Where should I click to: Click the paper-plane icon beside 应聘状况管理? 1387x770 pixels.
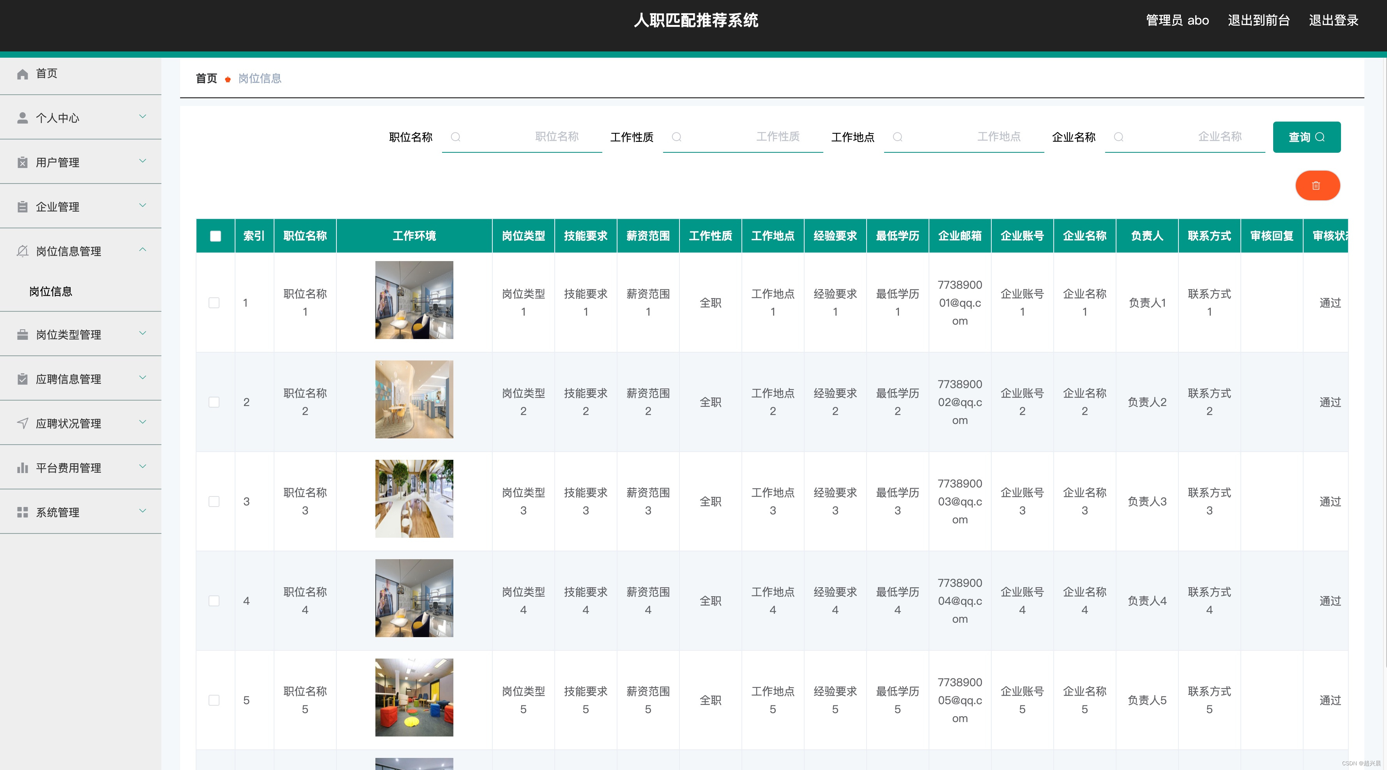pyautogui.click(x=22, y=424)
